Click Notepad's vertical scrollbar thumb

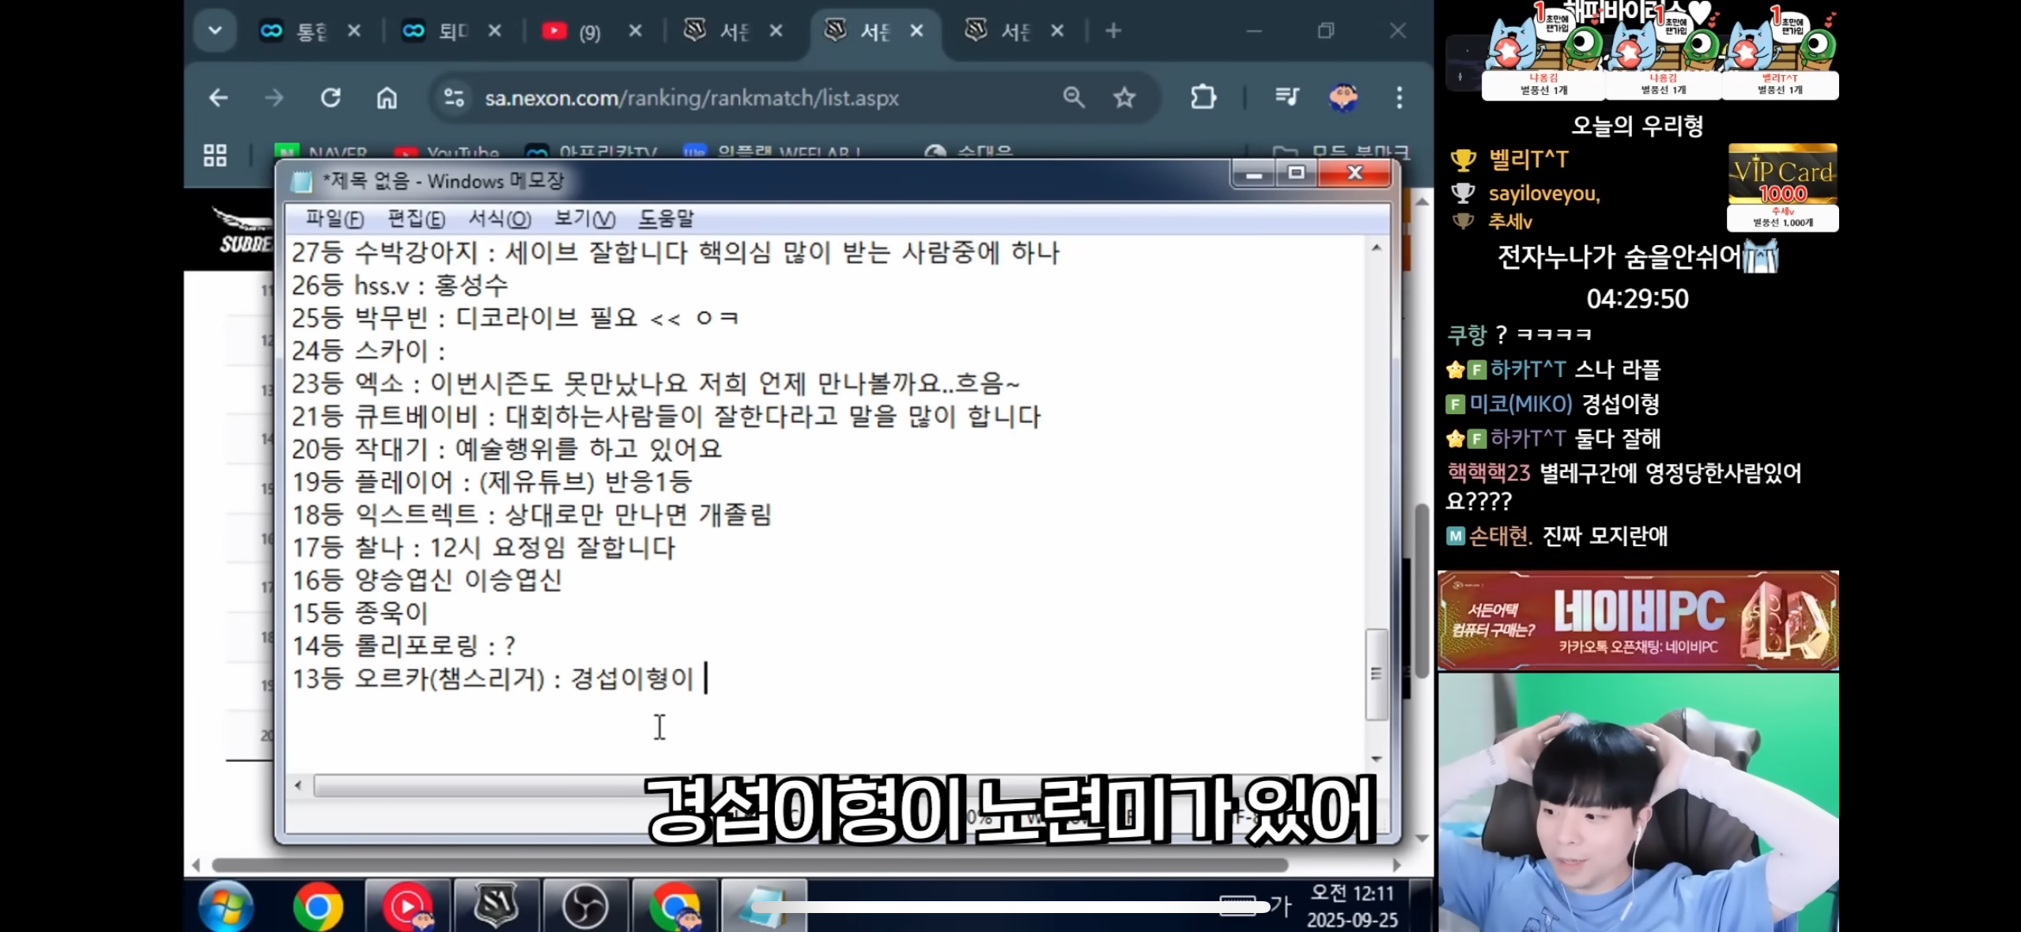point(1377,674)
